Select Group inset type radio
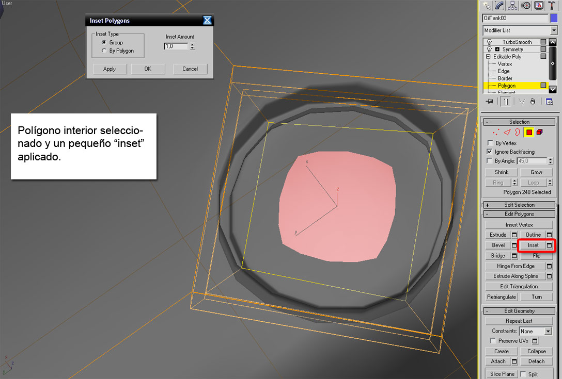Viewport: 562px width, 379px height. pos(104,42)
